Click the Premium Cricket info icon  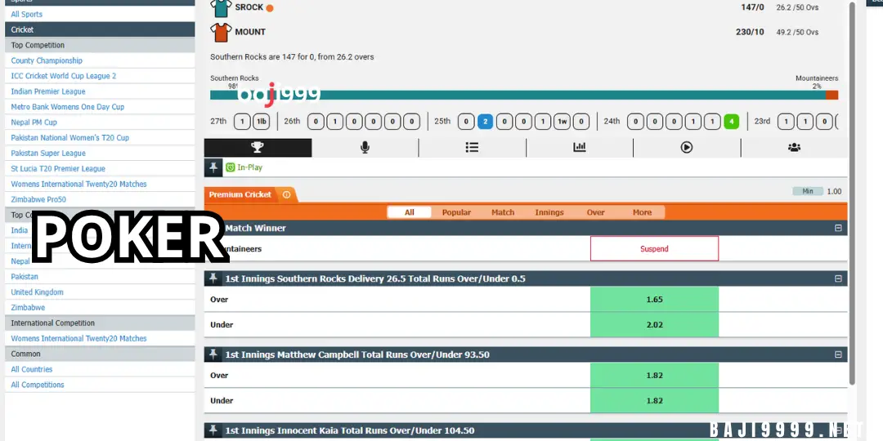(286, 194)
